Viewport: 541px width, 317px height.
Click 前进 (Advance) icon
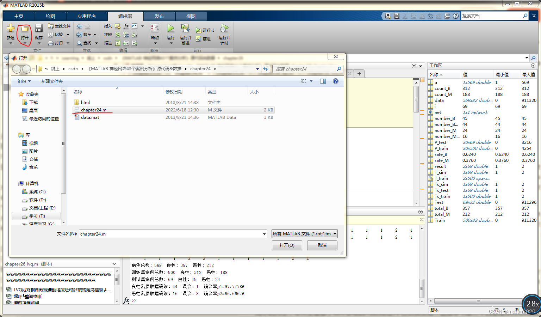click(199, 39)
